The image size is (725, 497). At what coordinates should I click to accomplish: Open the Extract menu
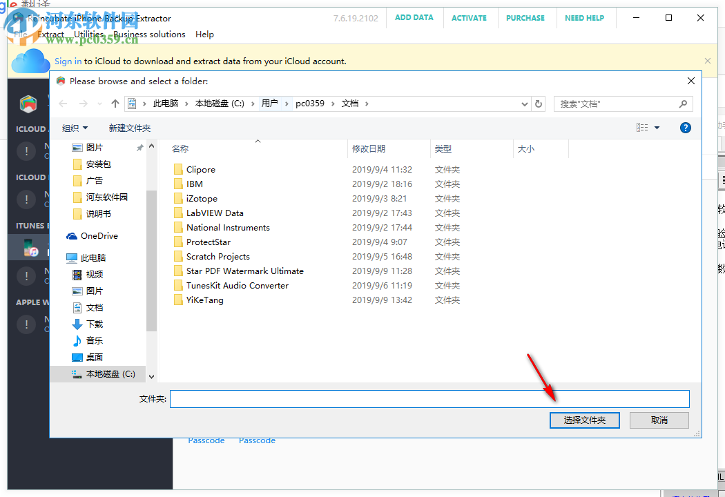pos(50,34)
